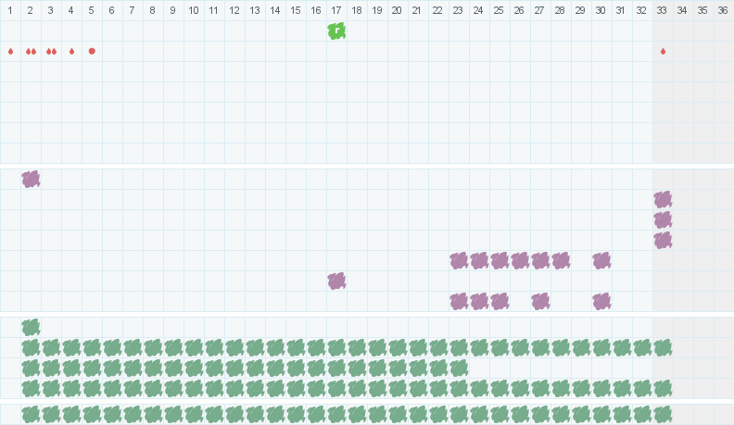Click the day 18 column header
734x425 pixels.
tap(357, 10)
